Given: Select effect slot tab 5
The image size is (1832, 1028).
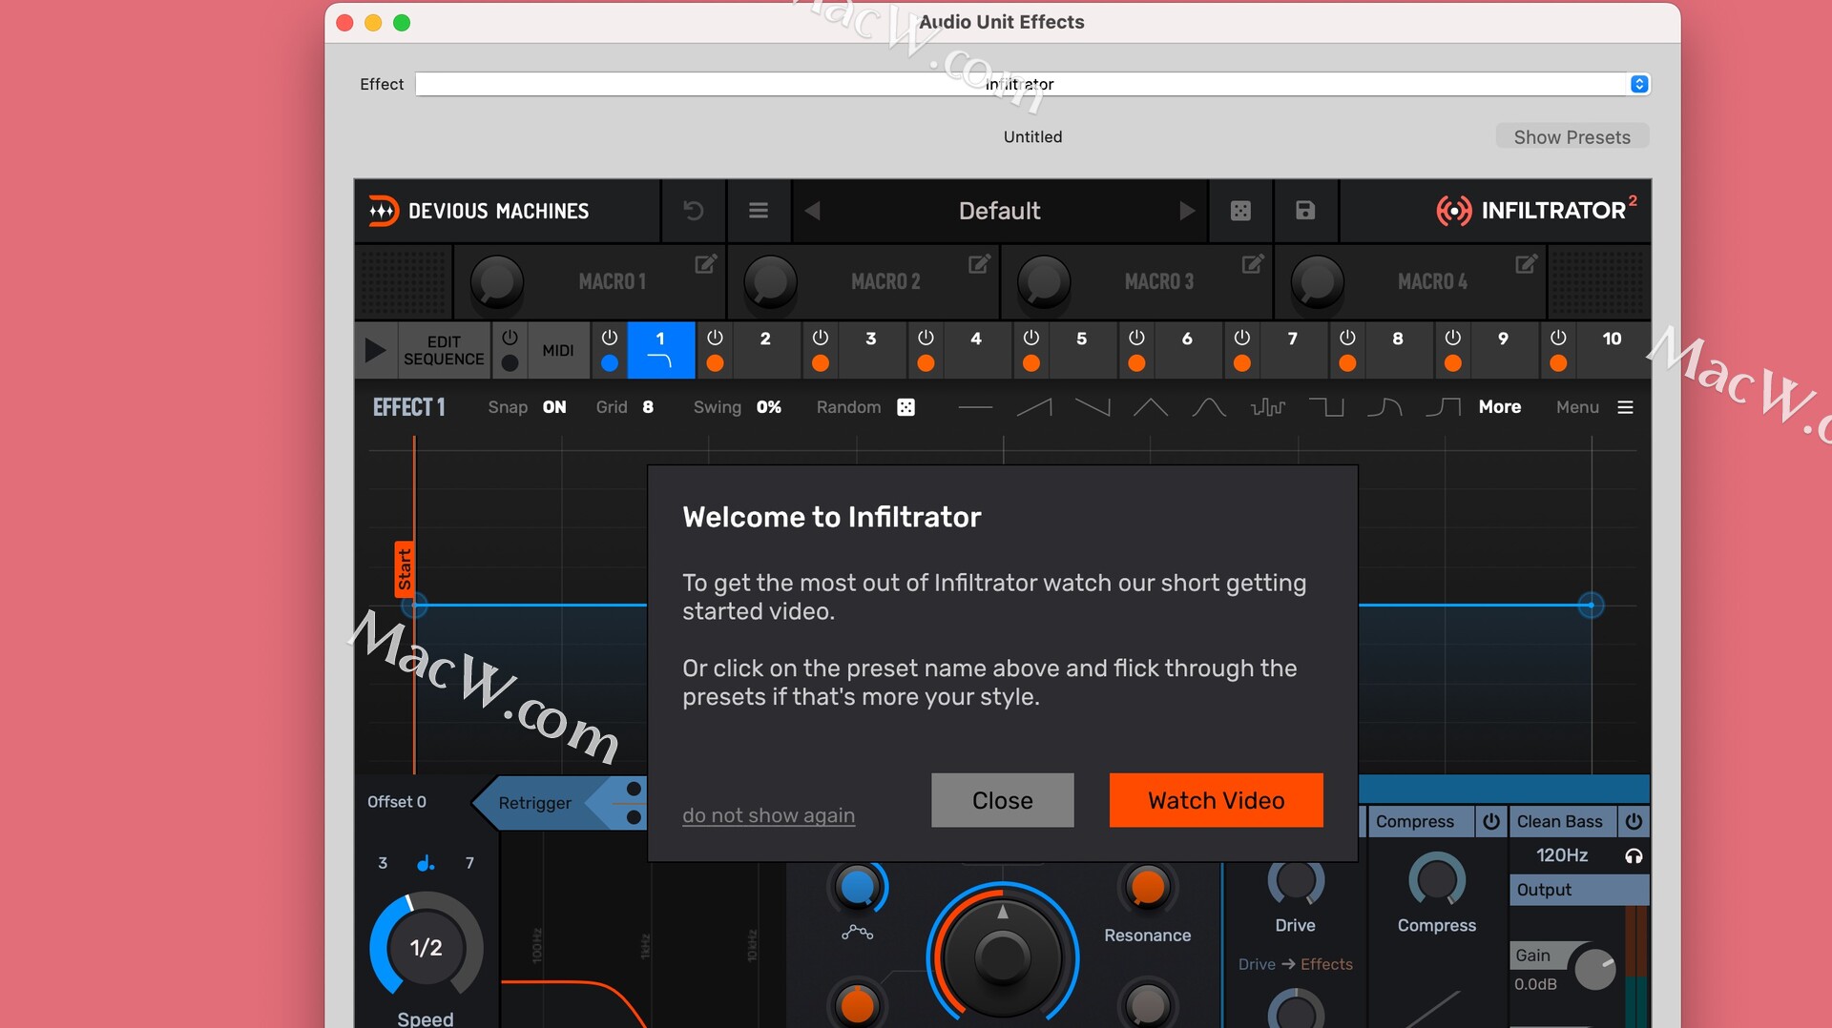Looking at the screenshot, I should click(1082, 350).
